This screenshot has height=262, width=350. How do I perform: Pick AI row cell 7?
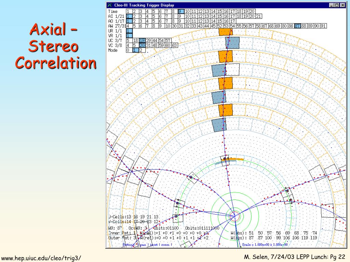point(168,16)
